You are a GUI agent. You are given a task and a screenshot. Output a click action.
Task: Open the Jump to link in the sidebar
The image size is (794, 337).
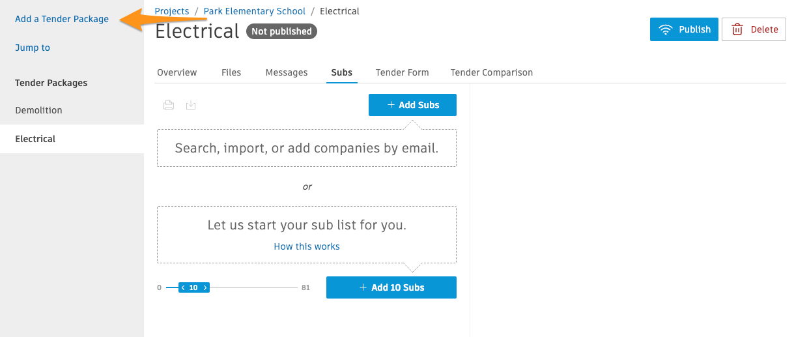(33, 48)
